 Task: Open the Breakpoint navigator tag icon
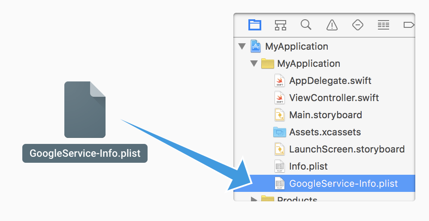(409, 25)
